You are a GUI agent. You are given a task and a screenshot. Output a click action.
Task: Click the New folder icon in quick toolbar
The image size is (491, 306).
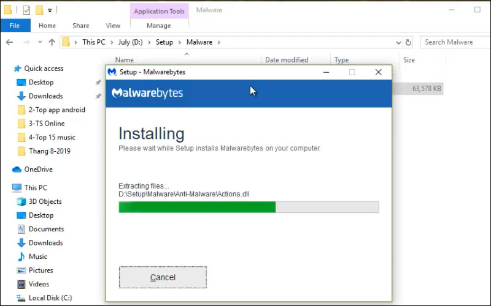[39, 10]
